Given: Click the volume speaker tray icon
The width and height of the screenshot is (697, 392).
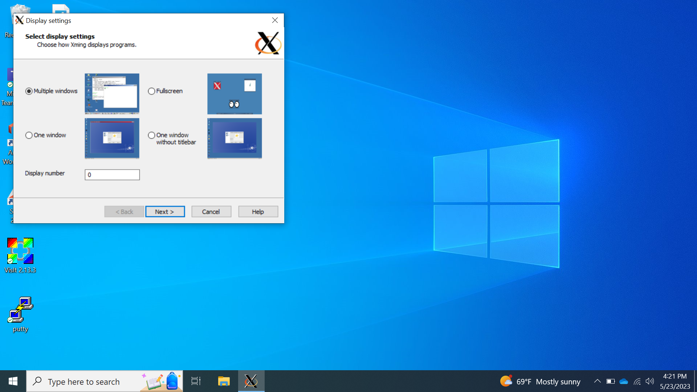Looking at the screenshot, I should pos(650,381).
